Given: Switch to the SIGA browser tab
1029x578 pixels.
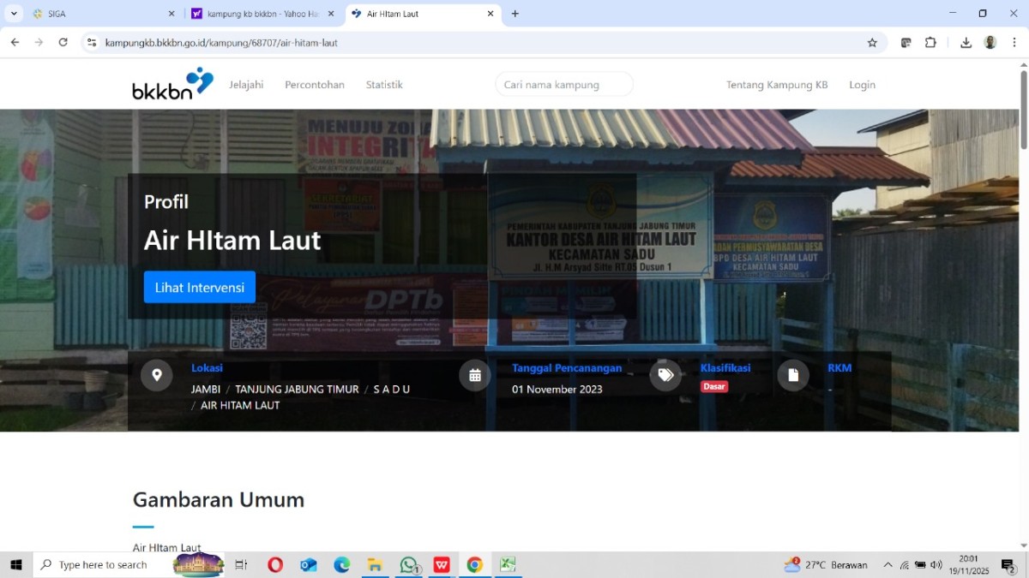Looking at the screenshot, I should [x=94, y=14].
